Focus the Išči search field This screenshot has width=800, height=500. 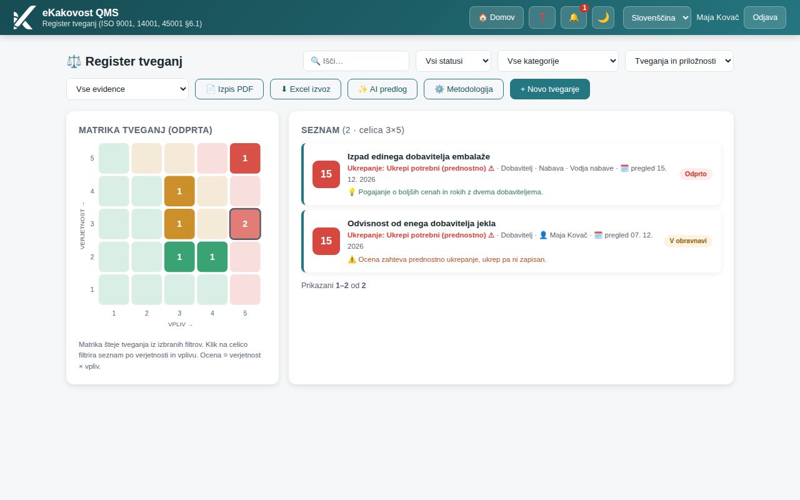click(x=356, y=61)
